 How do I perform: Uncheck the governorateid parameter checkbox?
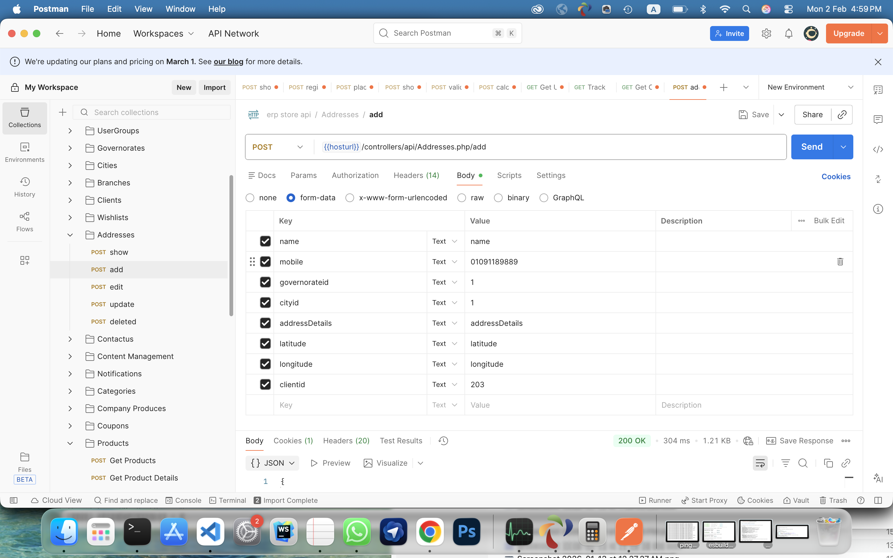tap(265, 282)
